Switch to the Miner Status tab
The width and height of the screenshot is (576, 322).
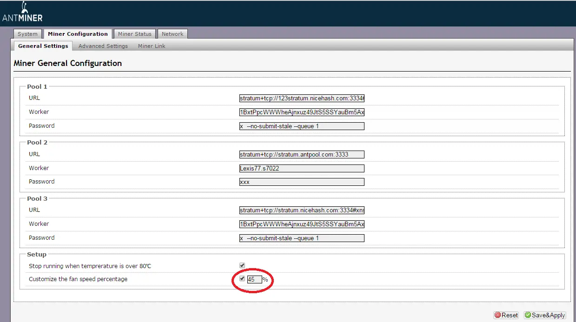click(135, 34)
